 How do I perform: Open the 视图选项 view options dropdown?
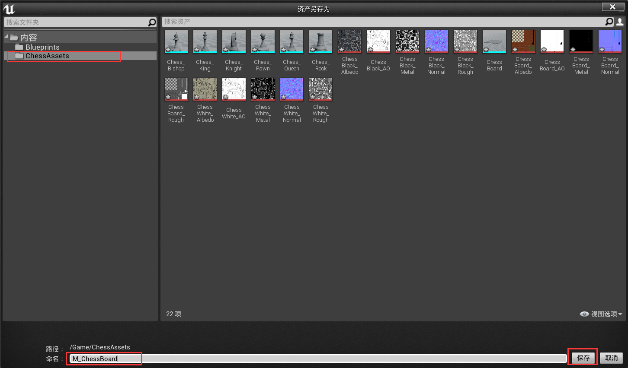point(601,314)
